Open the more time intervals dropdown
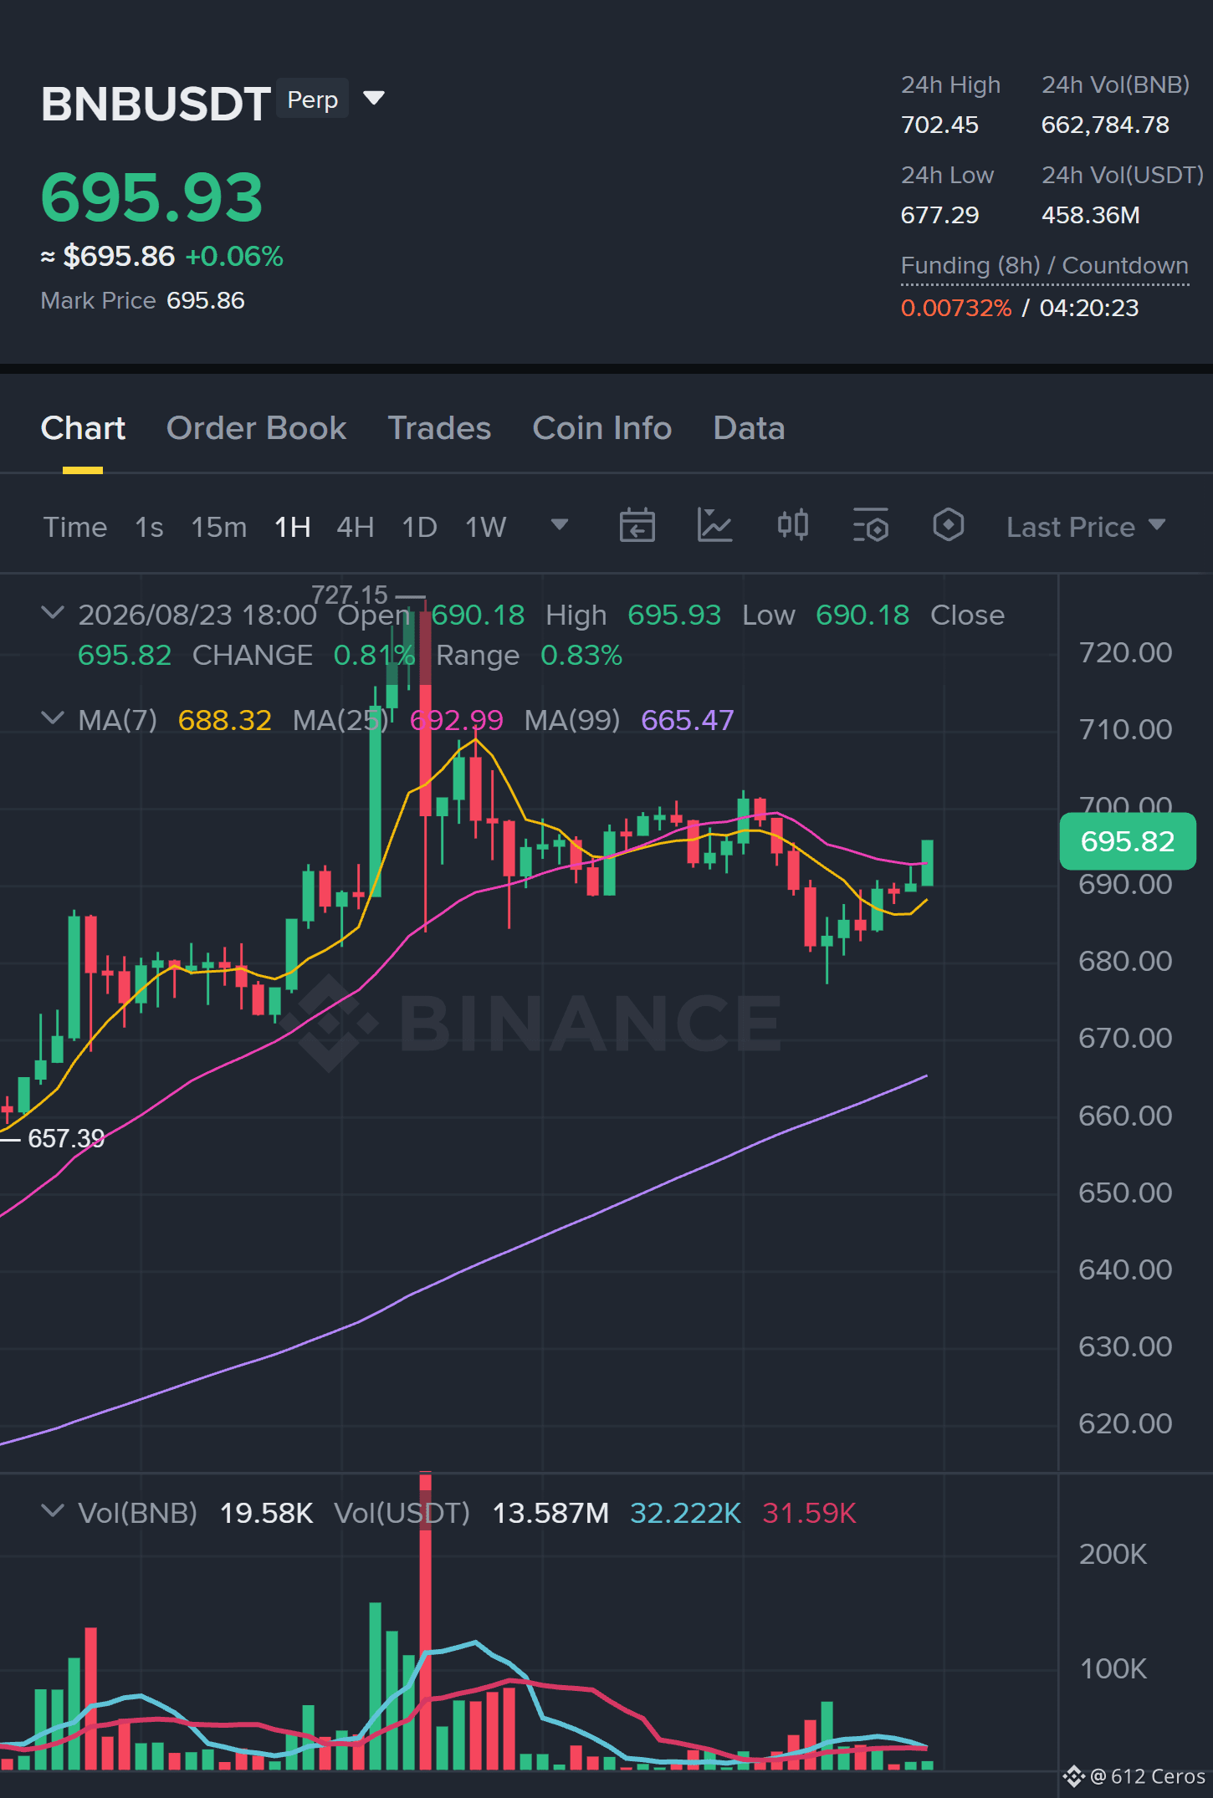This screenshot has height=1798, width=1213. point(560,525)
